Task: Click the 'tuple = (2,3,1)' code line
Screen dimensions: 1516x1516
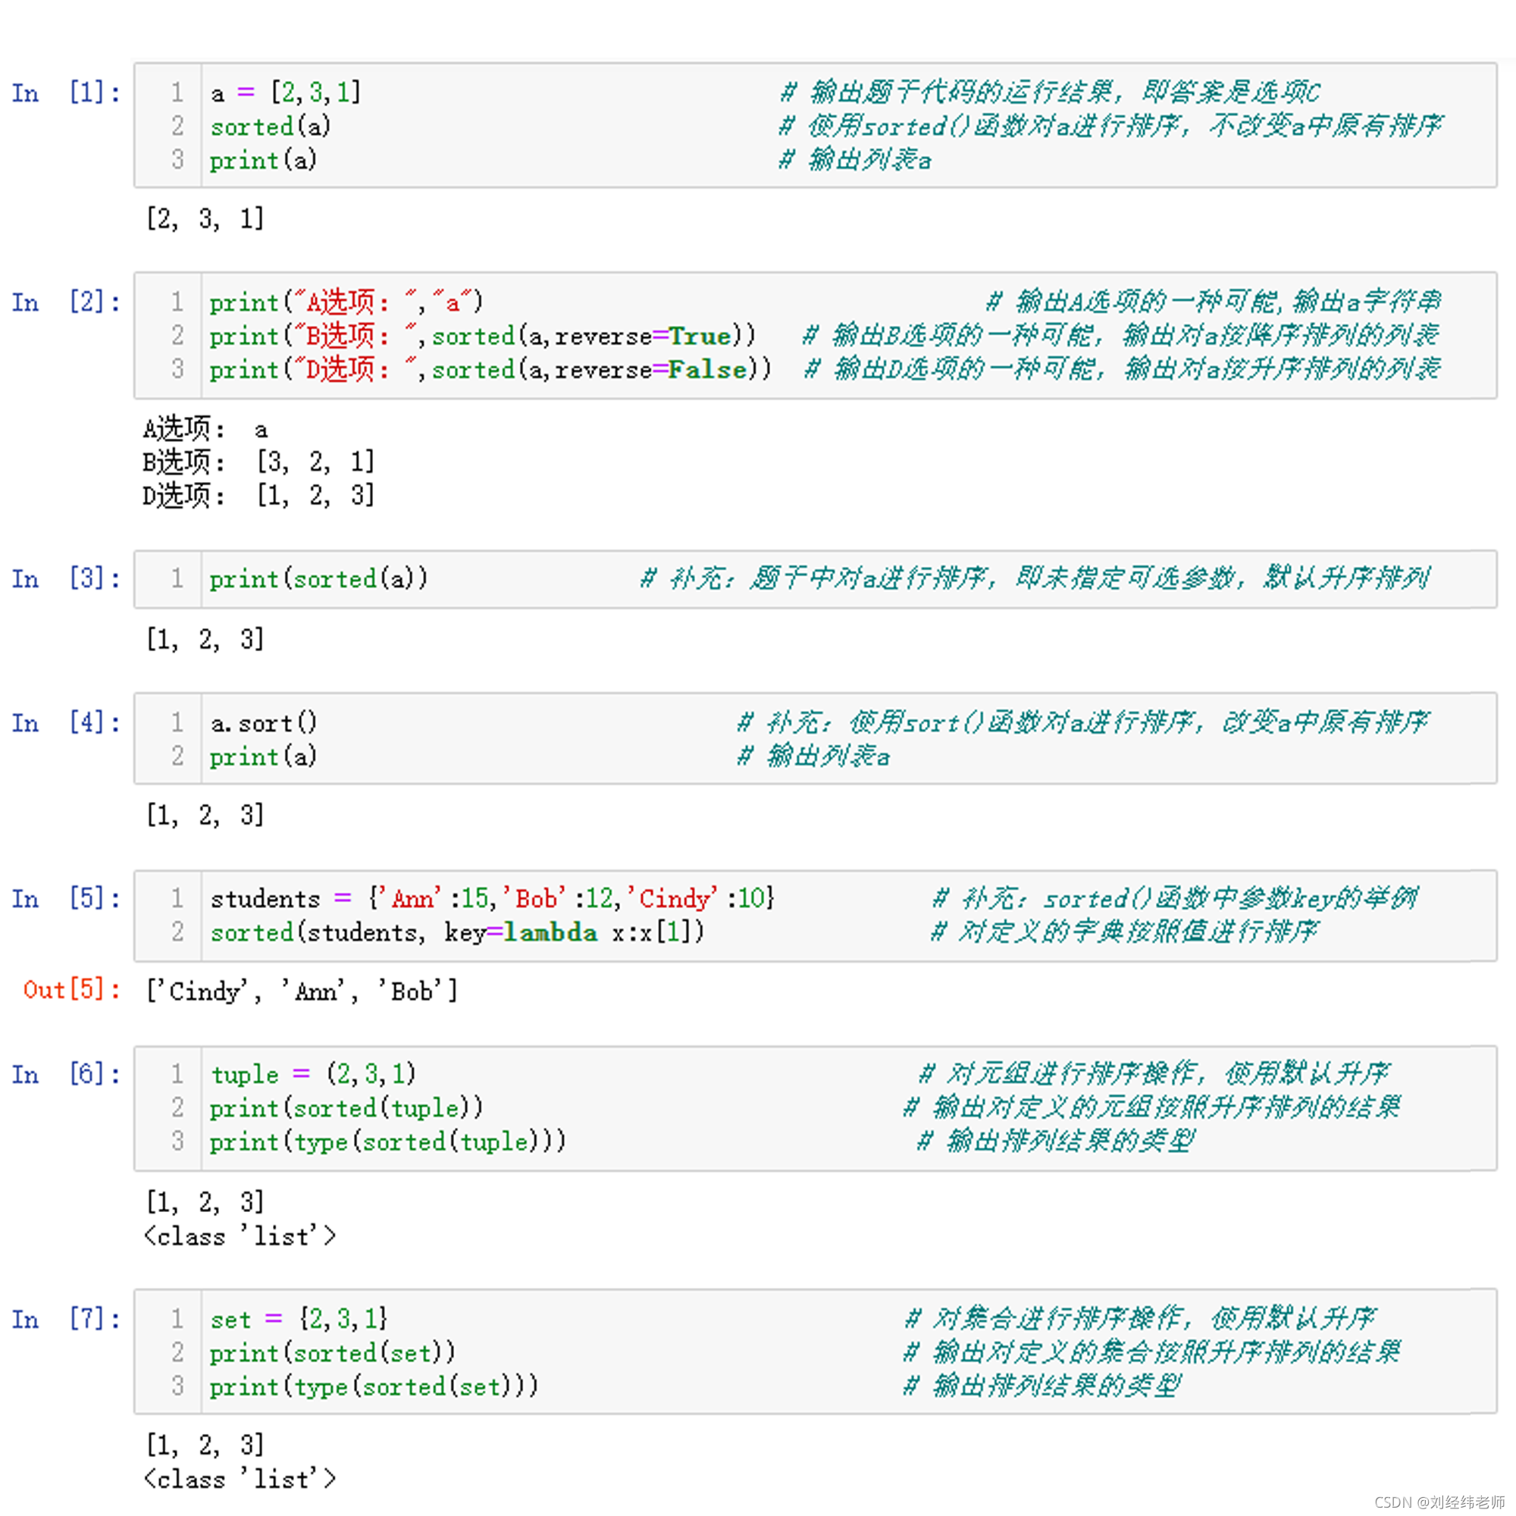Action: pos(312,1073)
